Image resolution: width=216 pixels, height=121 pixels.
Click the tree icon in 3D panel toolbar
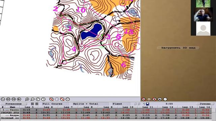pos(160,99)
